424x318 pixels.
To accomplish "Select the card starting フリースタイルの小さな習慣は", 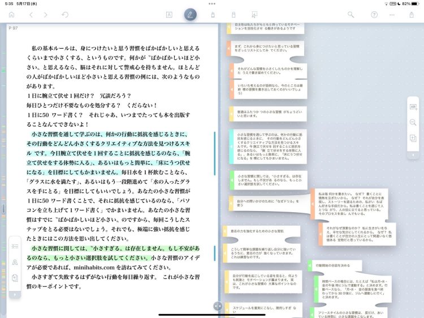I will click(349, 313).
